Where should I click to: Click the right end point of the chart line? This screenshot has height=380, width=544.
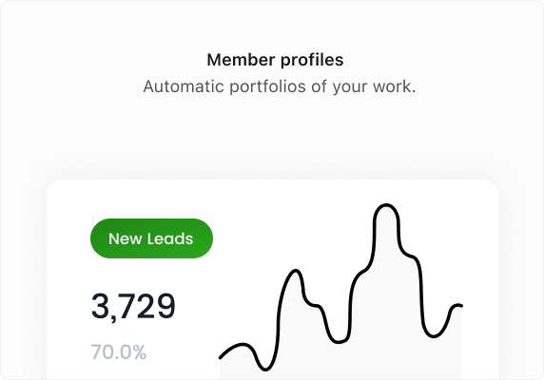click(460, 306)
